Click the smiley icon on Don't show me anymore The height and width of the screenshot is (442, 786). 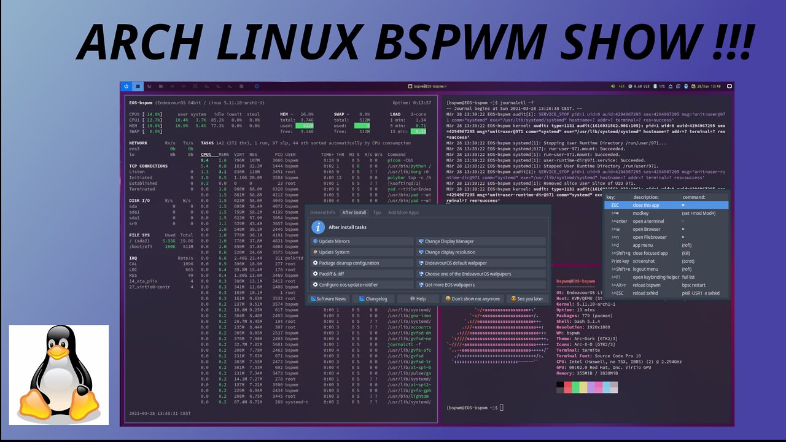point(448,299)
